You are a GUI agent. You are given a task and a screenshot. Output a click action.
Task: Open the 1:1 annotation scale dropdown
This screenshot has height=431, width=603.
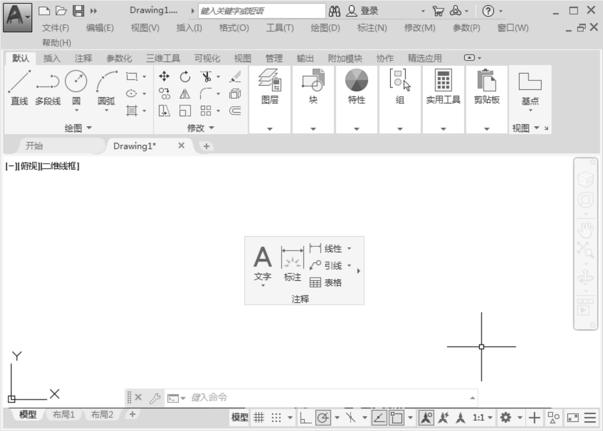482,418
